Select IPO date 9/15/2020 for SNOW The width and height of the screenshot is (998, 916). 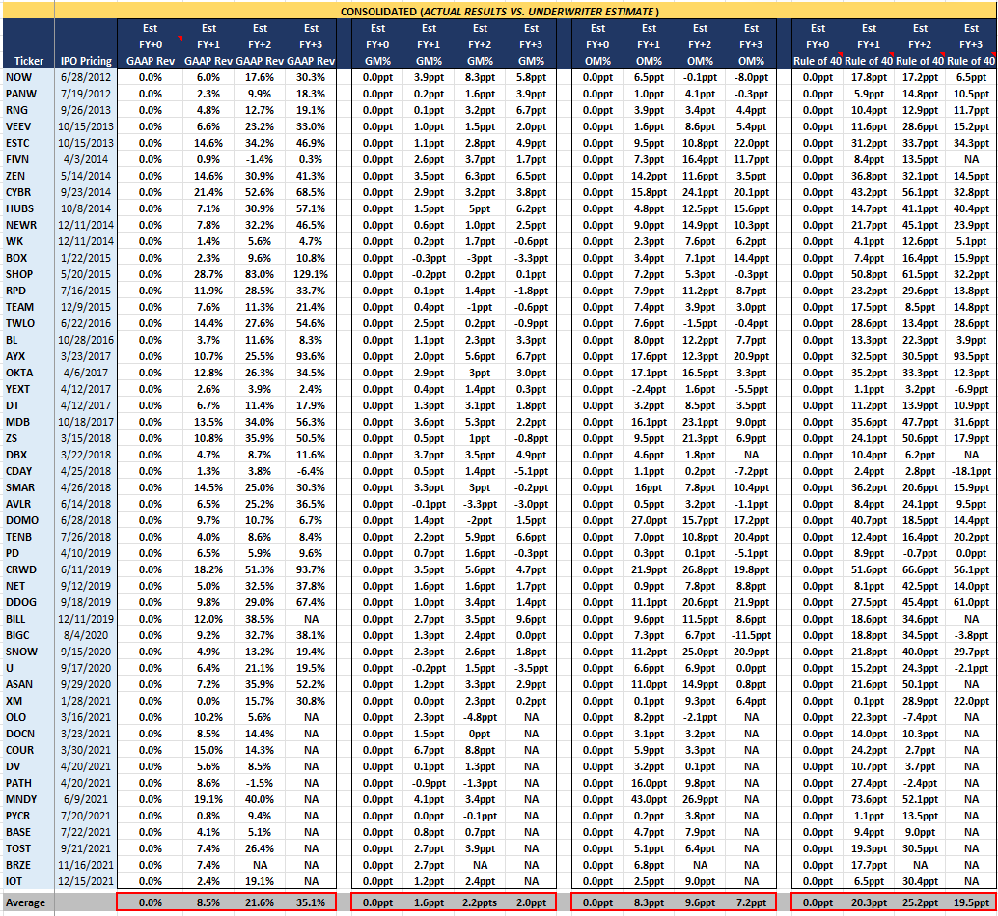tap(86, 652)
